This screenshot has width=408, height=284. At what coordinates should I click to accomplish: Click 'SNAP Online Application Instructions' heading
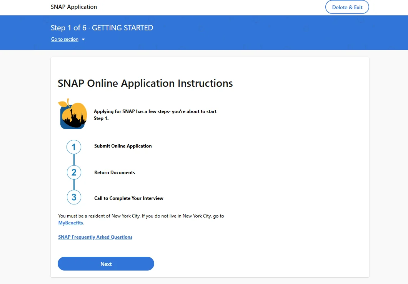(145, 83)
